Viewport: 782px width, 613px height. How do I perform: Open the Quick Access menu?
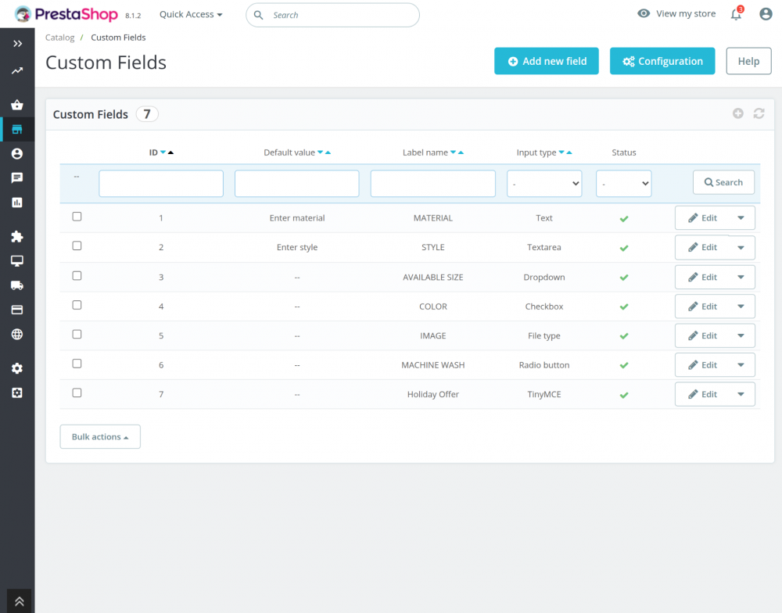point(191,14)
